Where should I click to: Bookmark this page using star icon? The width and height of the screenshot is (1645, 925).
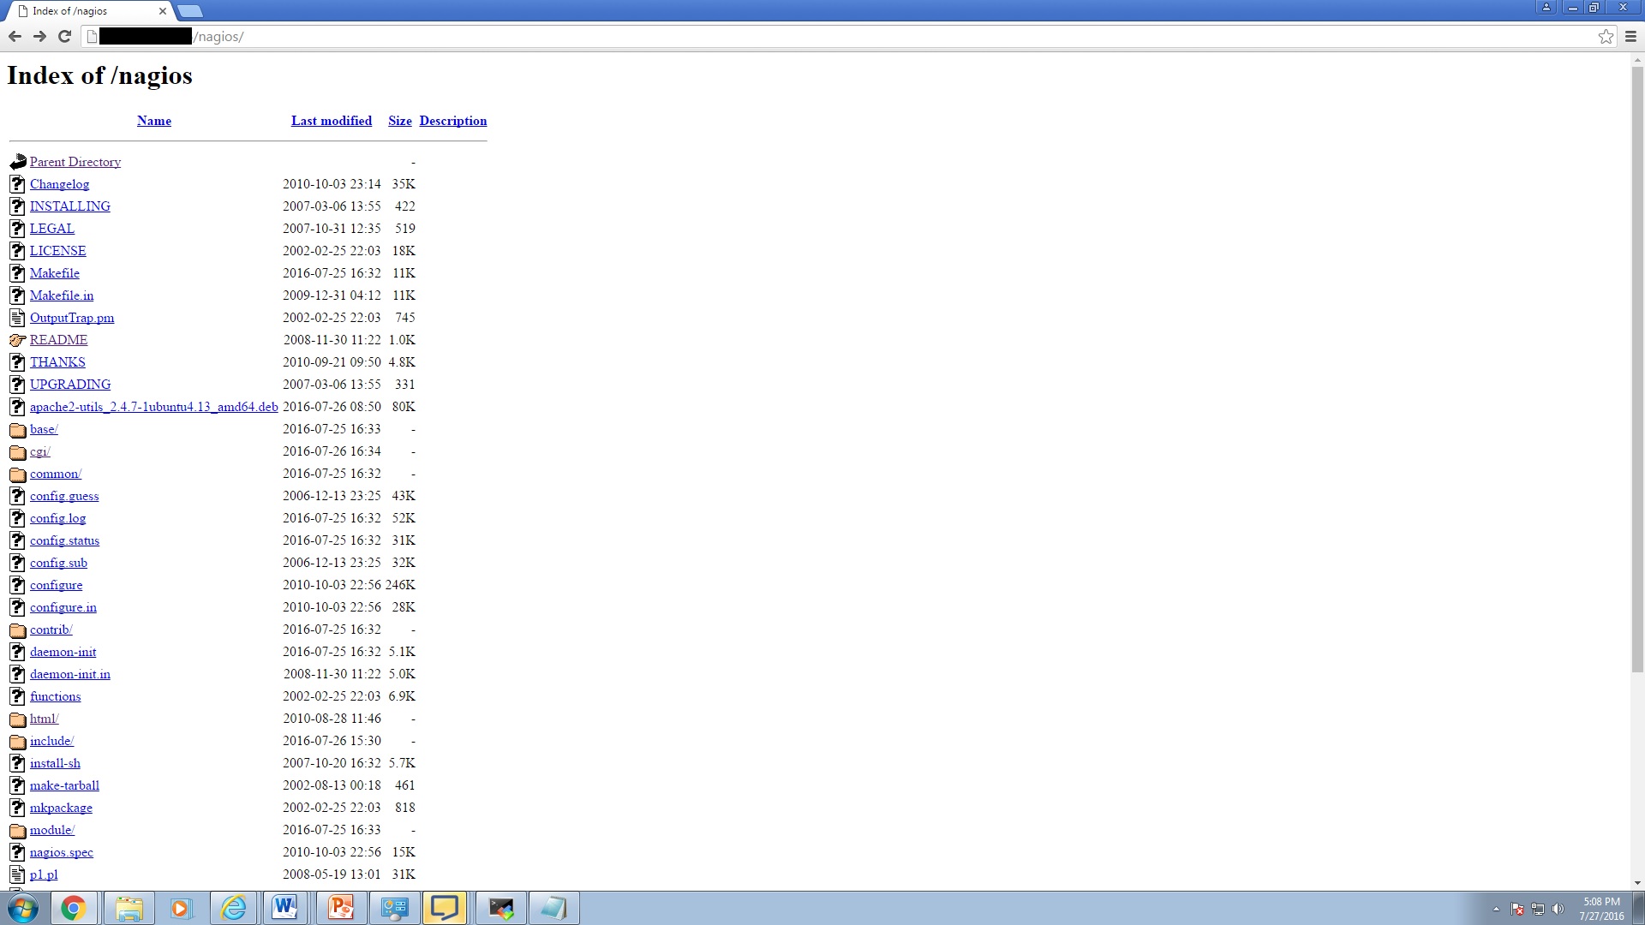[x=1606, y=36]
